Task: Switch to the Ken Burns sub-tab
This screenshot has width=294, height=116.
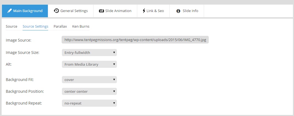Action: [x=81, y=27]
